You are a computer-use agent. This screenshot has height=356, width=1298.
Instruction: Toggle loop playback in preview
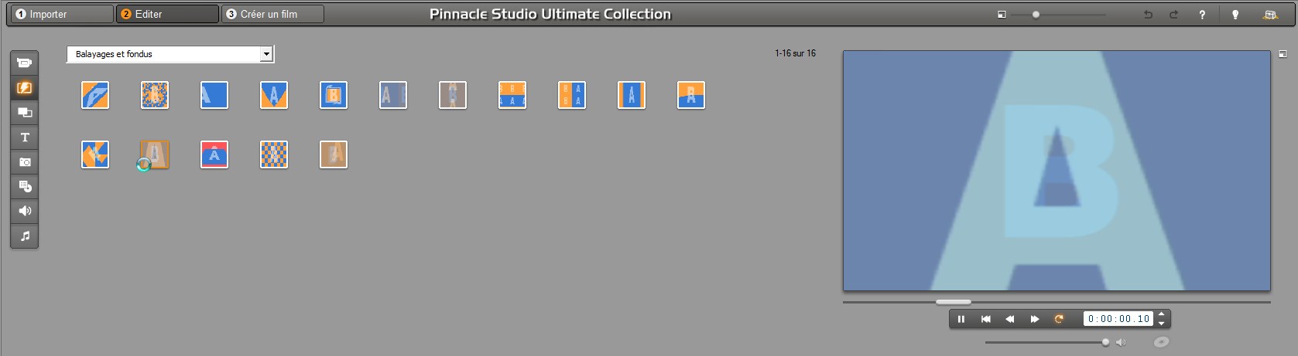click(1059, 319)
